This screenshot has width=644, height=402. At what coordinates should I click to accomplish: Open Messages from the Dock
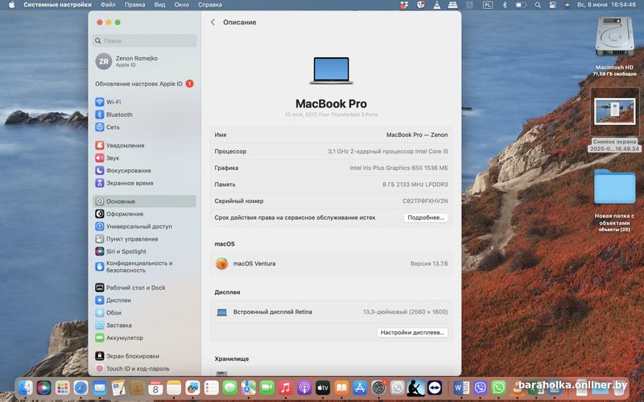pyautogui.click(x=229, y=387)
